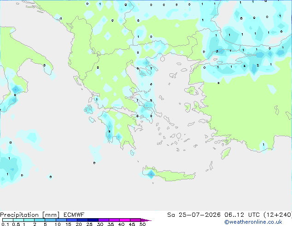Click the 30–35 mm purple legend swatch
Viewport: 292px width, 226px height.
coord(104,220)
